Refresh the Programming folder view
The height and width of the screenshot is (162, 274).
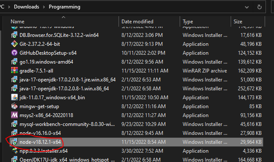click(260, 7)
